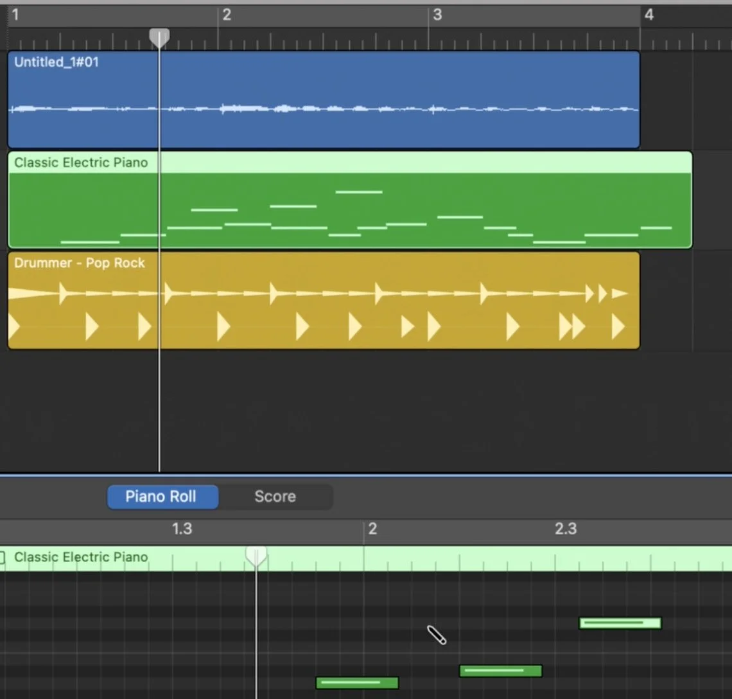Select the lowest green MIDI note in piano roll

pyautogui.click(x=357, y=683)
